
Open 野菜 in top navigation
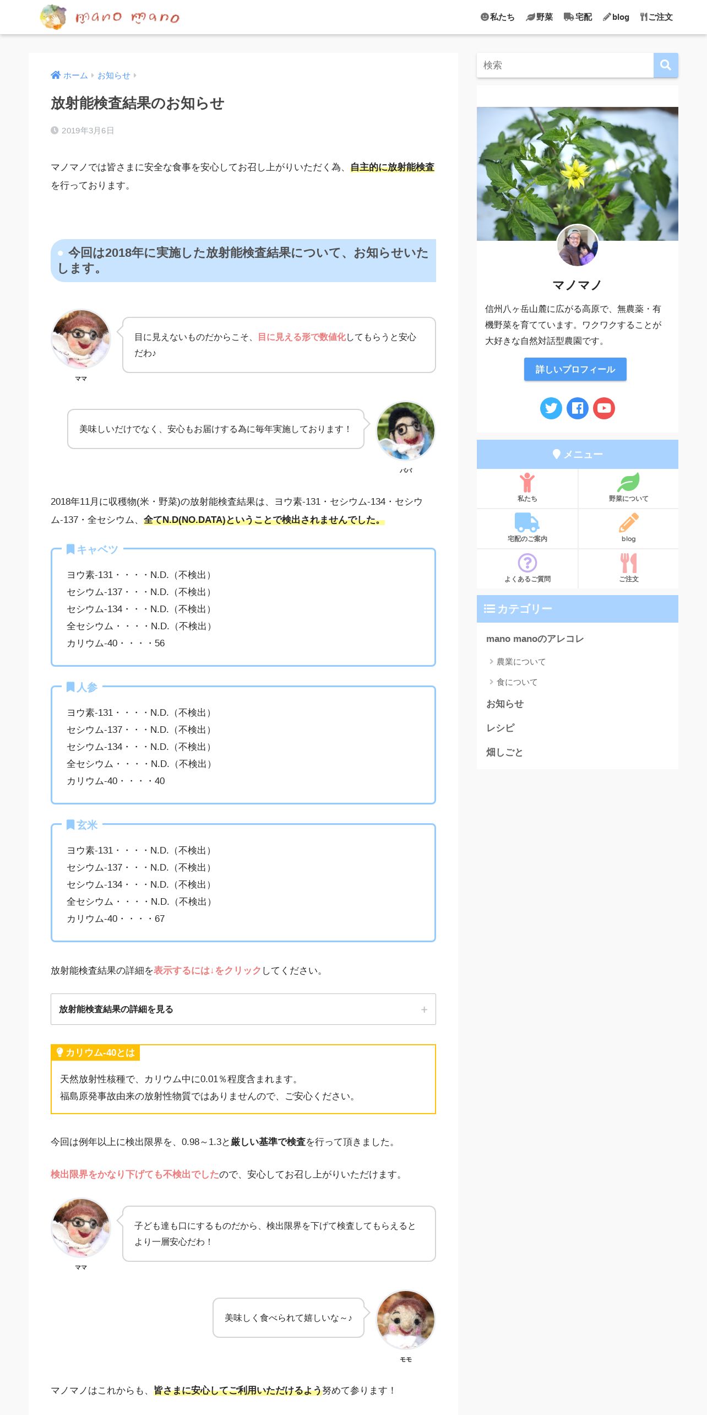pos(539,17)
